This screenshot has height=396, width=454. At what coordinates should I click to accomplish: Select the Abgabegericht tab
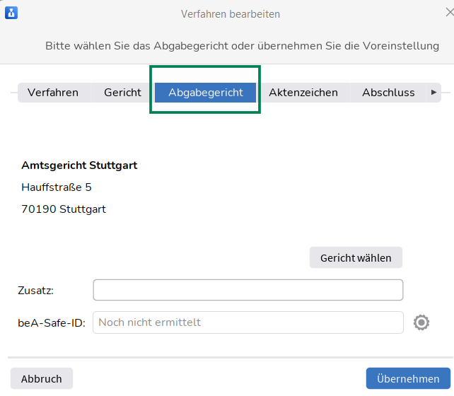pyautogui.click(x=205, y=93)
